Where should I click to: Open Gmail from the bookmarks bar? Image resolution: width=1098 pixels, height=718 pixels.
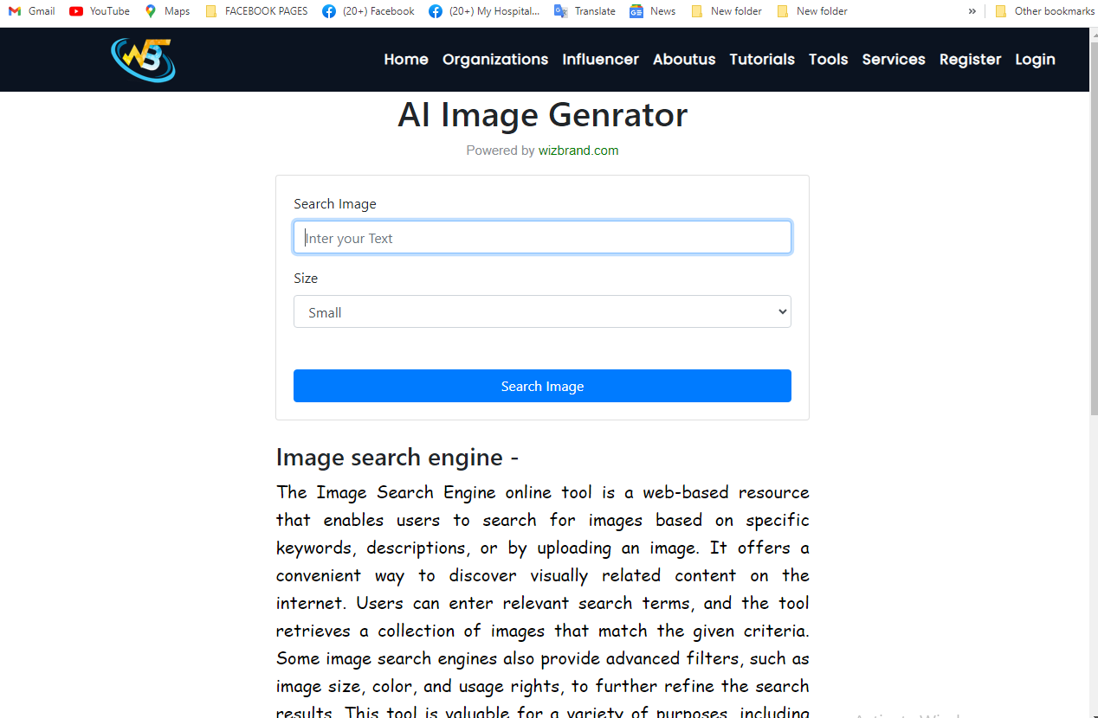[x=30, y=11]
